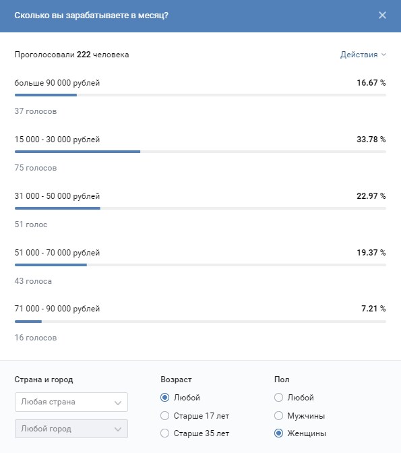Expand the Любая страна country dropdown

click(71, 402)
